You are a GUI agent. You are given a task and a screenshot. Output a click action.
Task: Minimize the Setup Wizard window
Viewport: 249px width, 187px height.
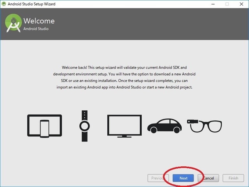pos(213,4)
